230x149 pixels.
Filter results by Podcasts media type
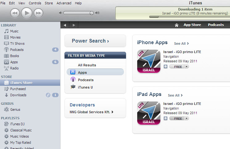[x=86, y=80]
